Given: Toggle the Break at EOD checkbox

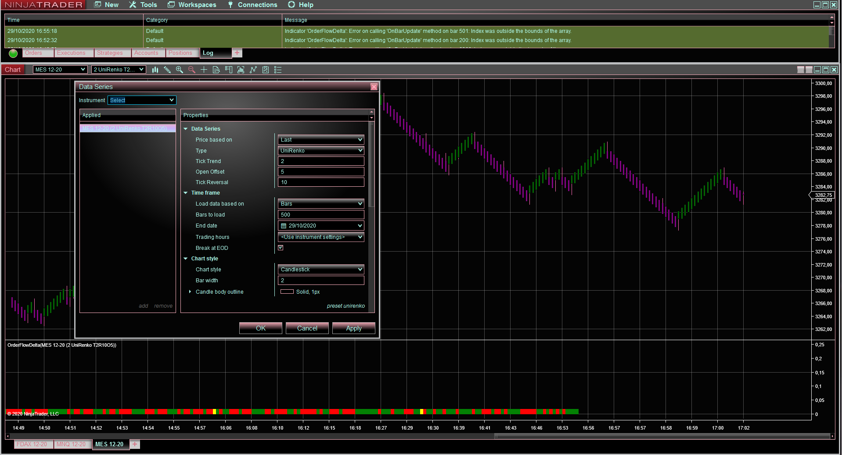Looking at the screenshot, I should coord(281,248).
